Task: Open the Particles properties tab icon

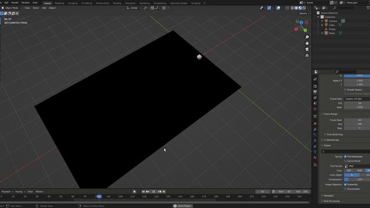Action: click(315, 135)
